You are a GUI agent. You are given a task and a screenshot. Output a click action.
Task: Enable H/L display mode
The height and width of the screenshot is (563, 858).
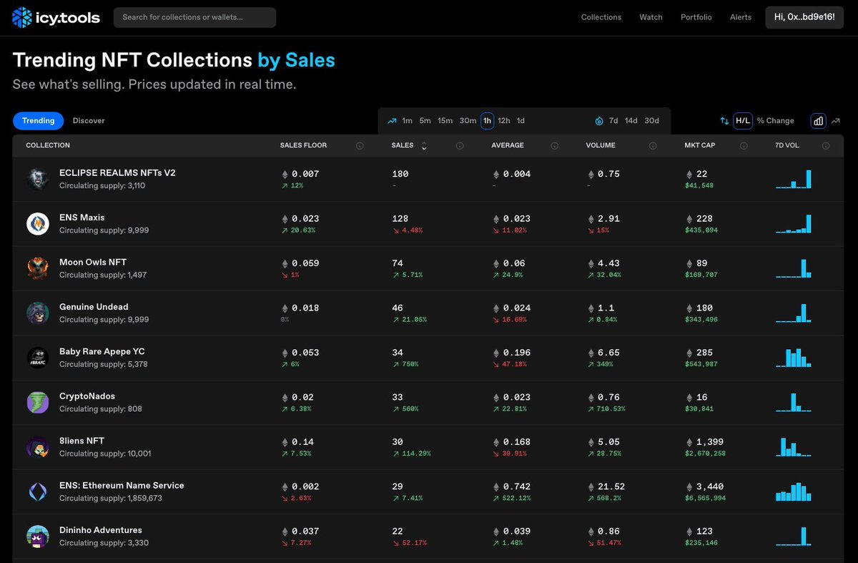(x=743, y=121)
